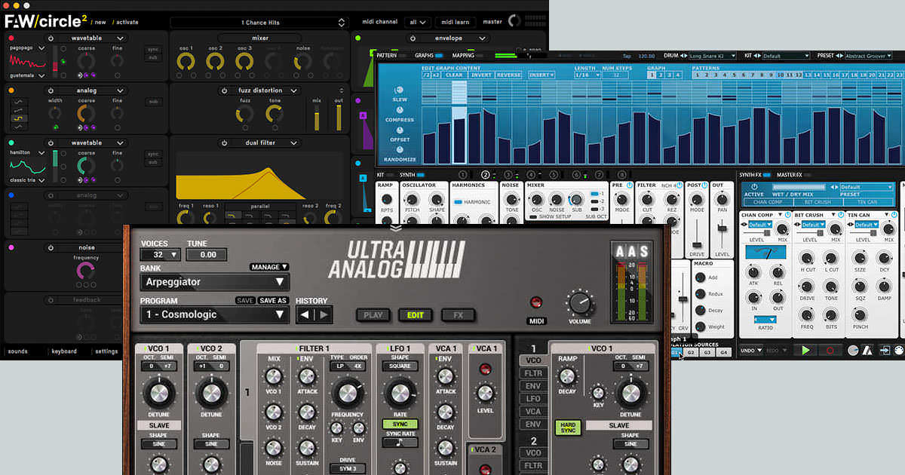The height and width of the screenshot is (475, 905).
Task: Go to next program in Ultra Analog history
Action: 323,315
